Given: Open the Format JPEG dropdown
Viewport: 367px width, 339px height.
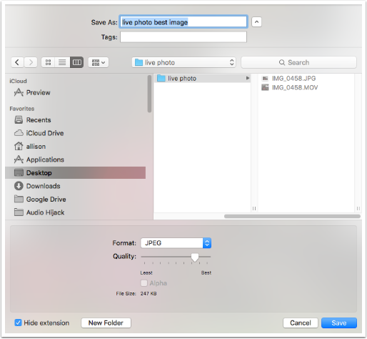Looking at the screenshot, I should 176,243.
